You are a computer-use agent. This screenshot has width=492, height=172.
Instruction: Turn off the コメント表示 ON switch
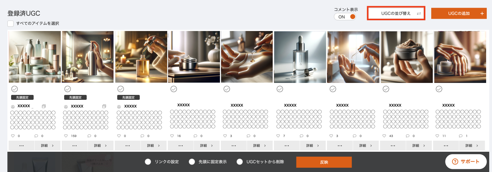point(345,17)
